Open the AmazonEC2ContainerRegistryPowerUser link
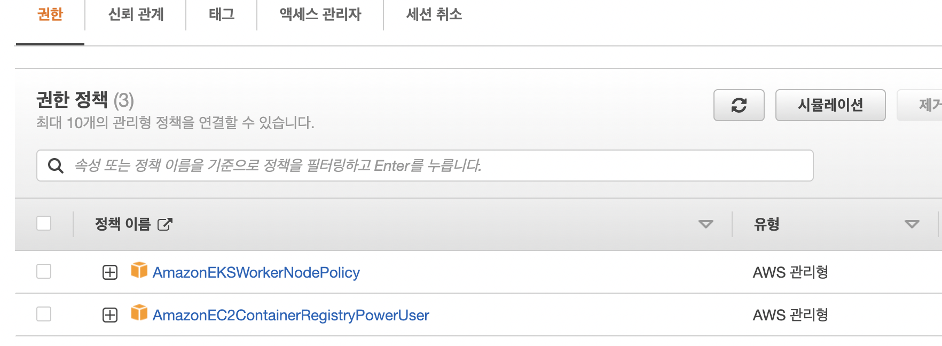The width and height of the screenshot is (942, 346). tap(291, 316)
